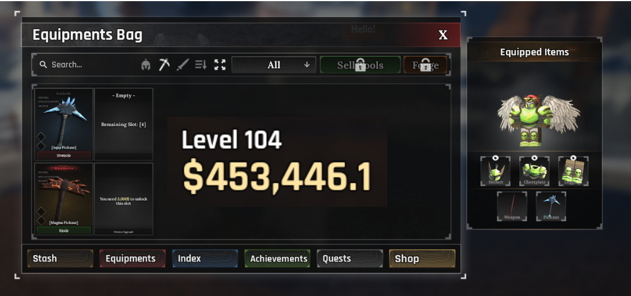Select the equipped Chestplate slot
631x296 pixels.
click(x=534, y=171)
